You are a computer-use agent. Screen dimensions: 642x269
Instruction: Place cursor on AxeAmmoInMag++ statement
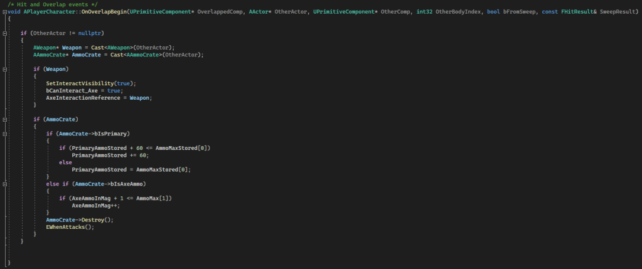point(93,206)
